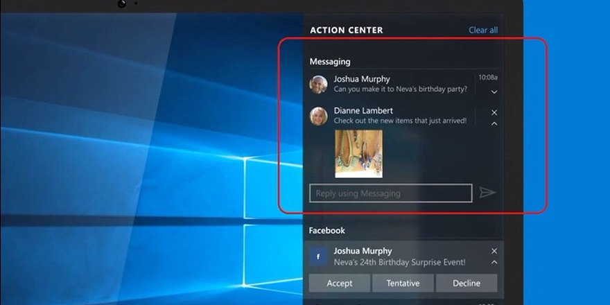Open message 'Check out the new items that just arrived!'
This screenshot has height=305, width=610.
pos(400,121)
